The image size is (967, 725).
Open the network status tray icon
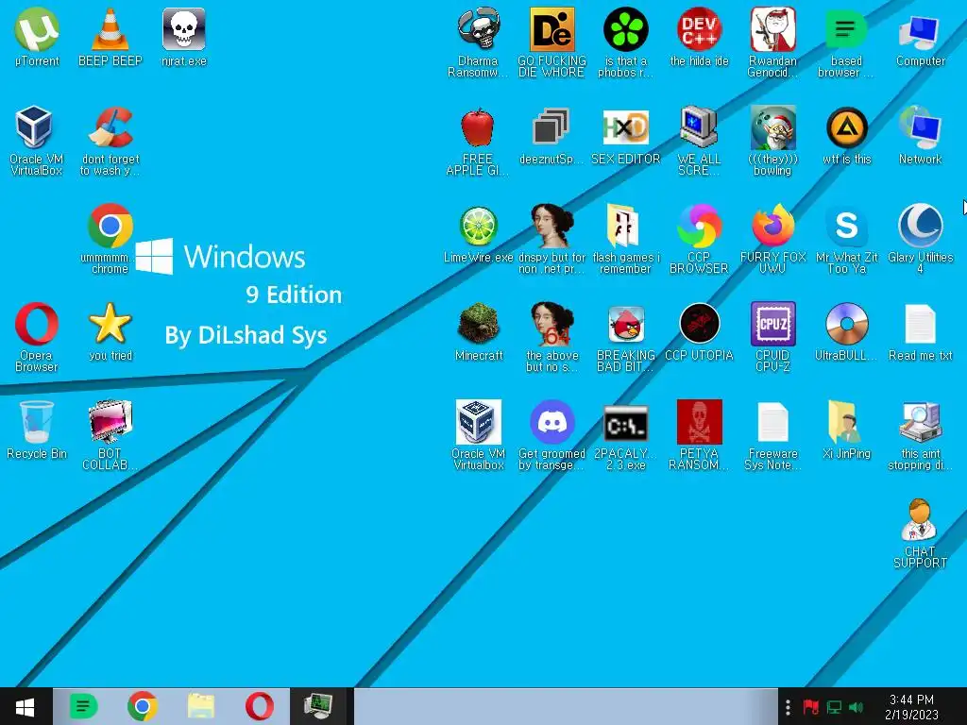(x=834, y=707)
